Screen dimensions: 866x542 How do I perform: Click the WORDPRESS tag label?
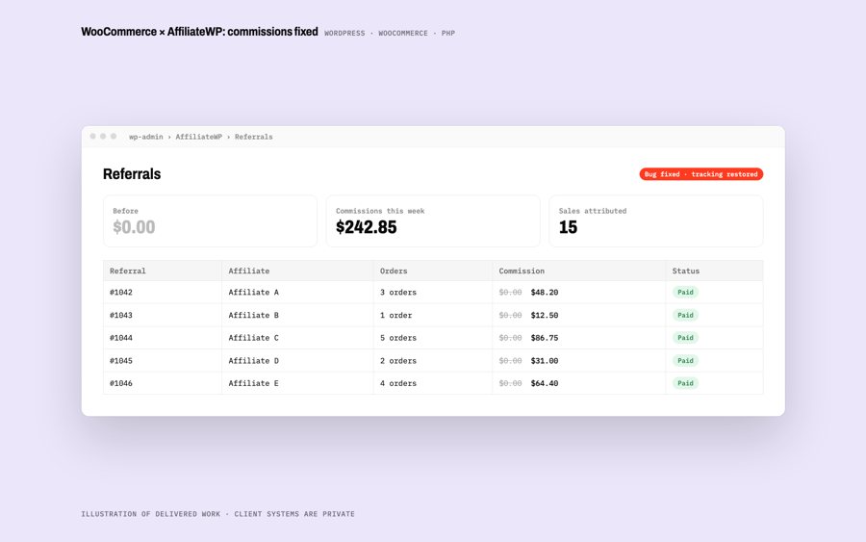tap(344, 33)
